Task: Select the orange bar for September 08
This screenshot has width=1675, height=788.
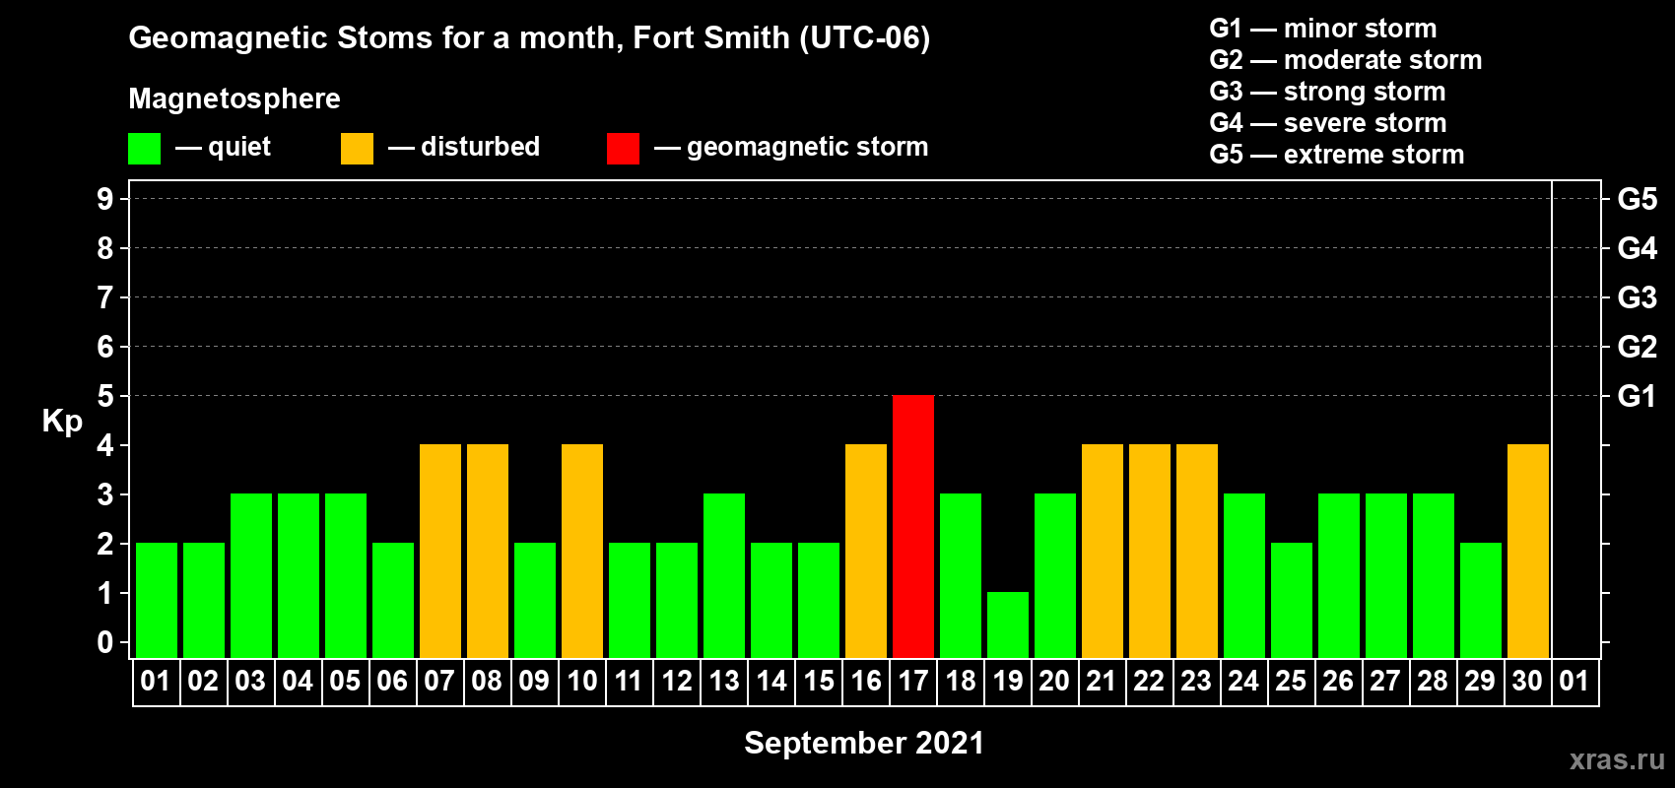Action: pos(488,551)
